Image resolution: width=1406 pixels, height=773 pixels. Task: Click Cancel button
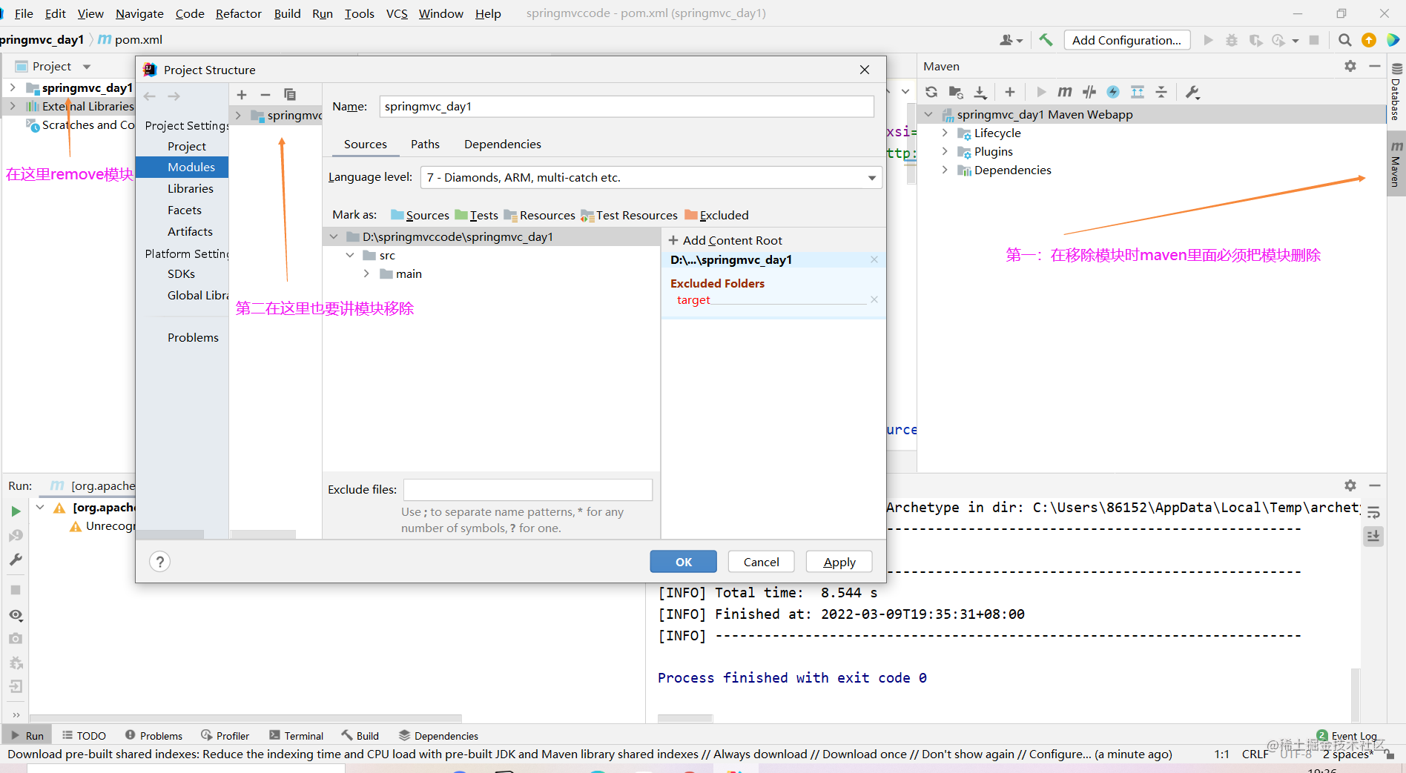pyautogui.click(x=761, y=562)
